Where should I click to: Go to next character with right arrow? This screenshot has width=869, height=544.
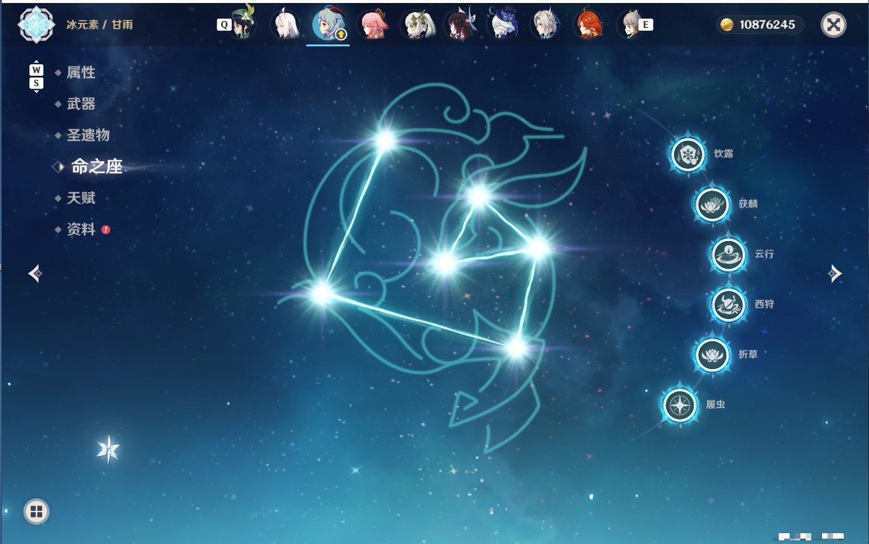click(x=835, y=274)
